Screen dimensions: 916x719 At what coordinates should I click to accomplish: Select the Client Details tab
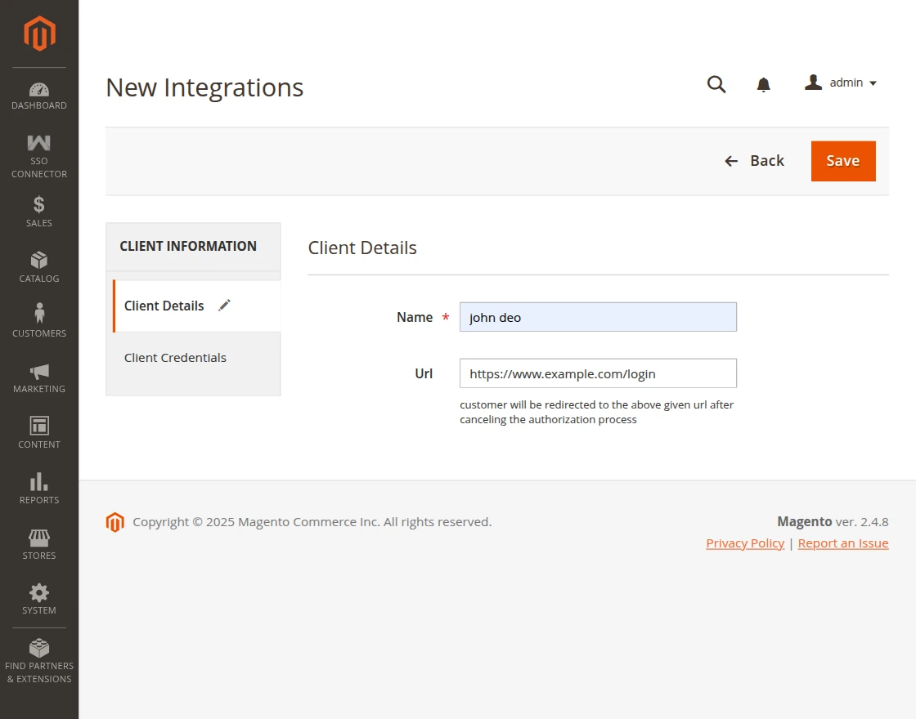click(164, 306)
